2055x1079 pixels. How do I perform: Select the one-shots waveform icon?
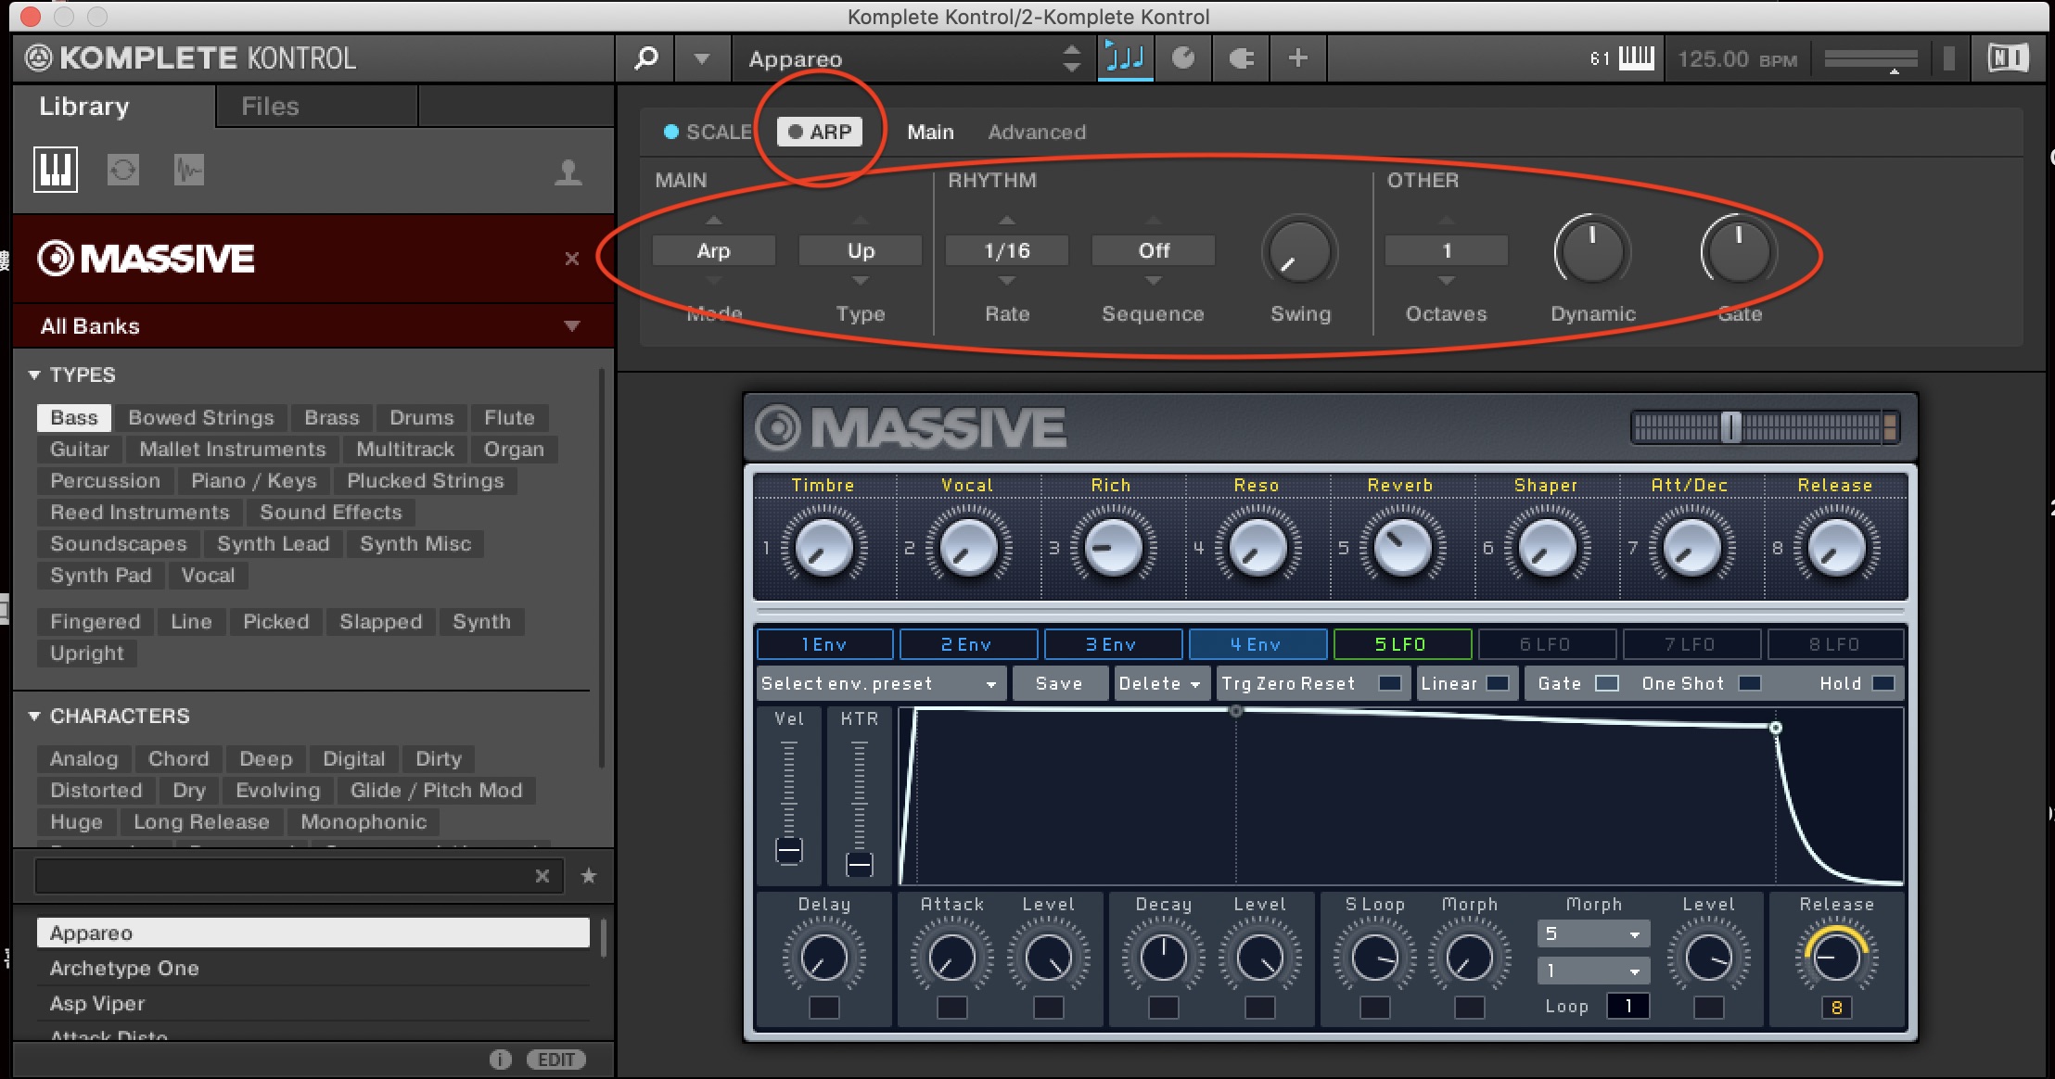pos(188,170)
